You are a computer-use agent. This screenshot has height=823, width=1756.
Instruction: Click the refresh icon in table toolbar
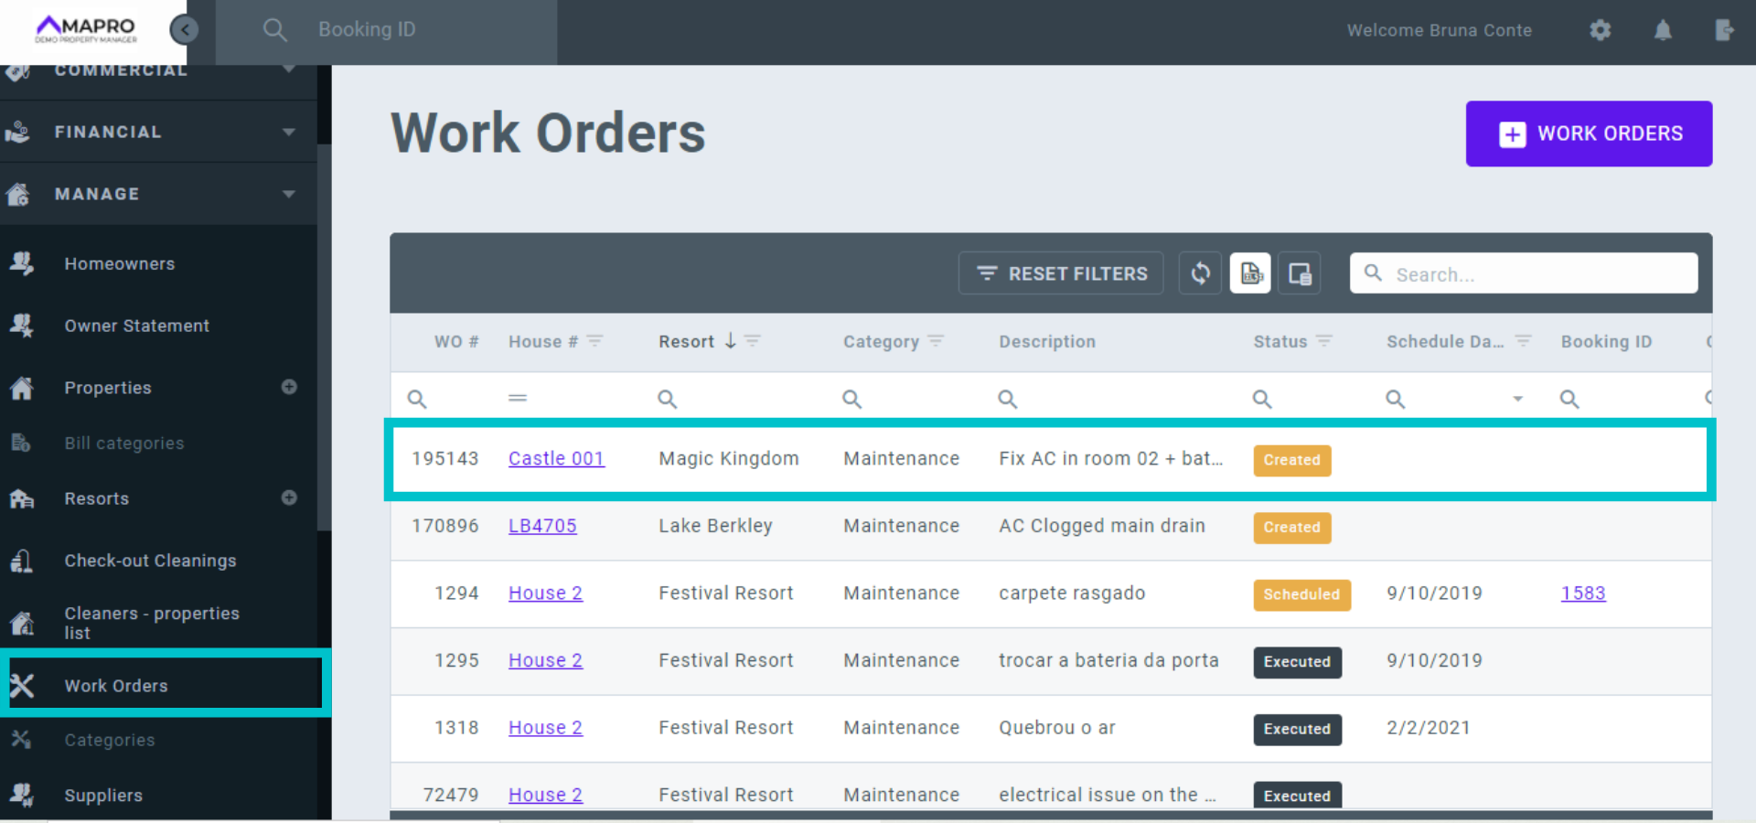[x=1200, y=273]
